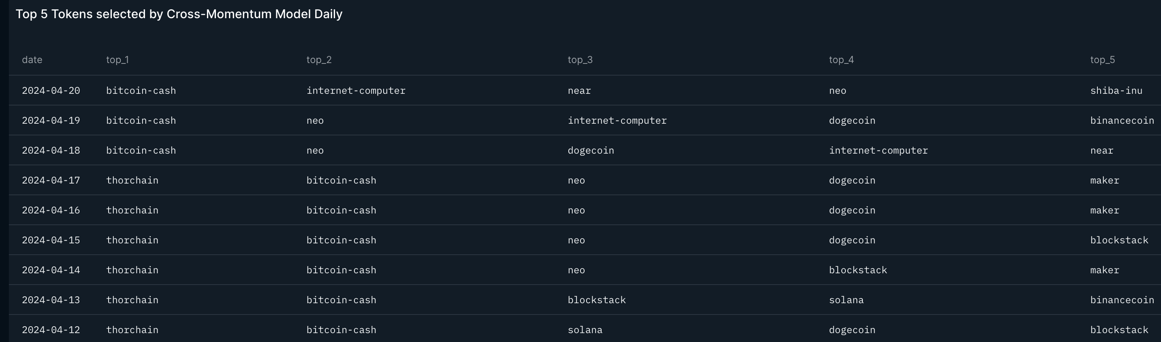Sort by the top_1 column header

pyautogui.click(x=117, y=60)
